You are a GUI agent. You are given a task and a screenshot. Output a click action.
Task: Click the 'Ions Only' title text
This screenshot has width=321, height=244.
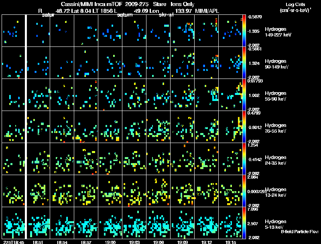pyautogui.click(x=183, y=4)
